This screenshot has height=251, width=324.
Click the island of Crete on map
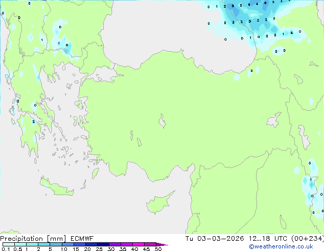click(x=57, y=187)
